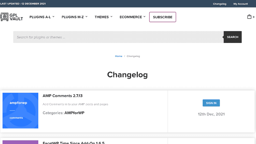Expand the Plugins A-L menu
Screen dimensions: 256x144
click(42, 17)
